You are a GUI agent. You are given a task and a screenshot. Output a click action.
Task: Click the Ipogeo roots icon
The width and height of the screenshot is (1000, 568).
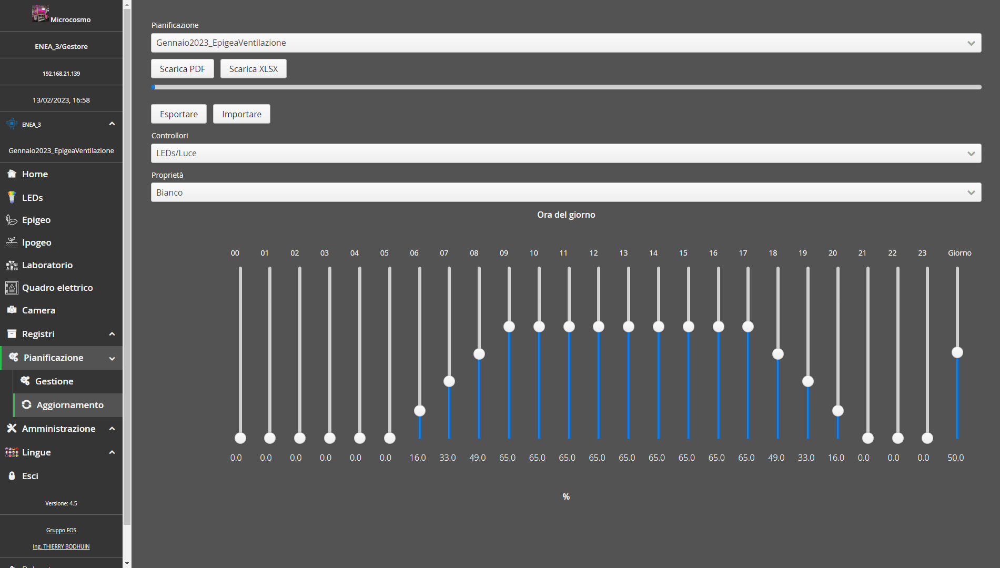coord(12,242)
